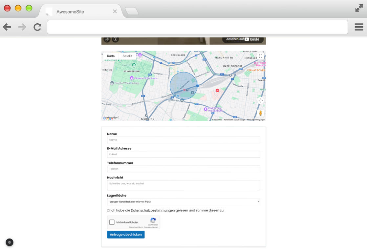
Task: Click the E-Mail Adresse input field
Action: 183,155
